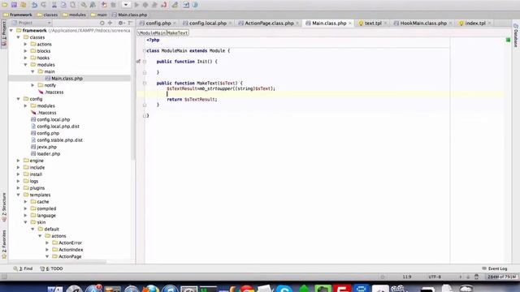Click the Save All toolbar icon
This screenshot has height=292, width=520.
coord(14,5)
